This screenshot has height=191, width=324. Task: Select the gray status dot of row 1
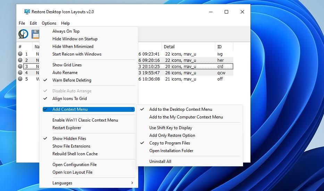pos(20,54)
